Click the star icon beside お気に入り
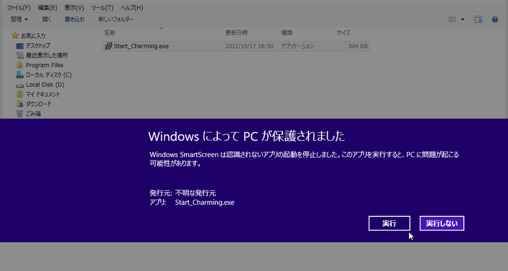508x271 pixels. pos(15,35)
